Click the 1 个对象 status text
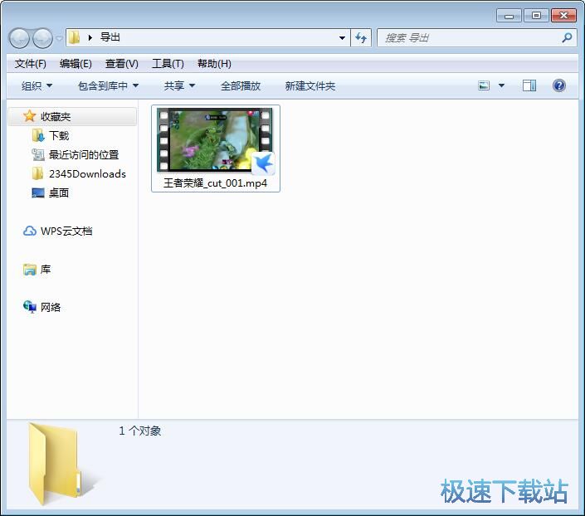The height and width of the screenshot is (516, 585). (x=140, y=431)
